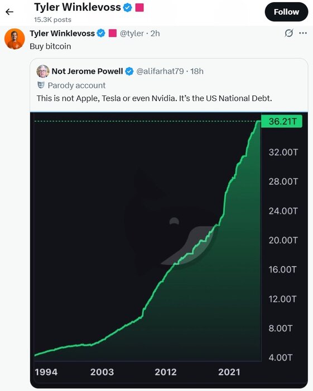The width and height of the screenshot is (313, 391).
Task: Click the pink badge beside post author name
Action: (113, 33)
